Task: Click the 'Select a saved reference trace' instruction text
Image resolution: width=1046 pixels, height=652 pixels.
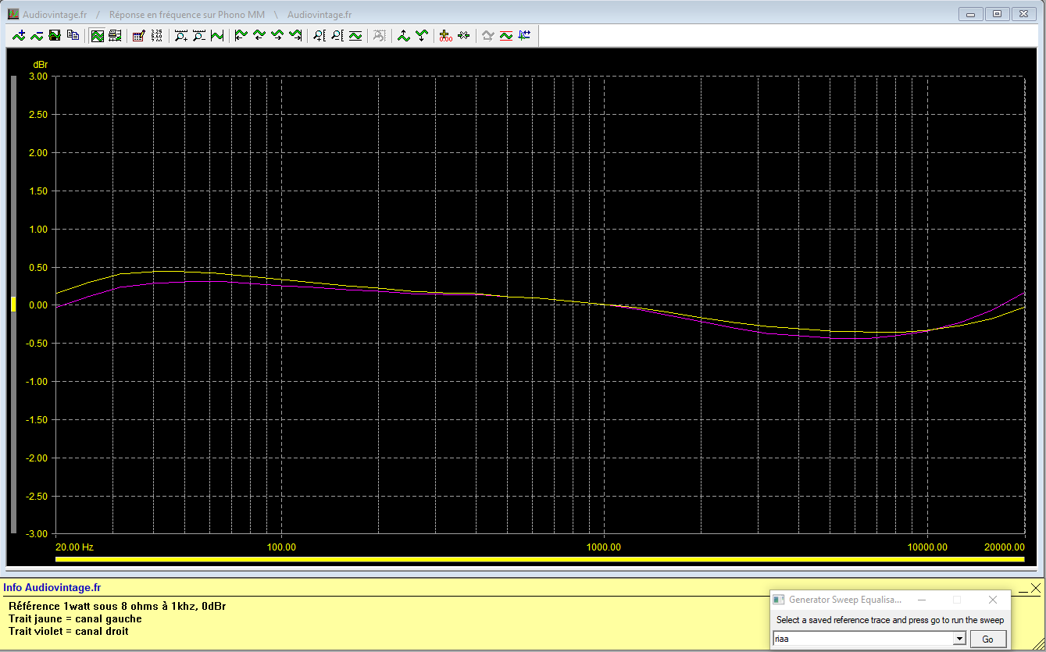Action: pyautogui.click(x=890, y=620)
